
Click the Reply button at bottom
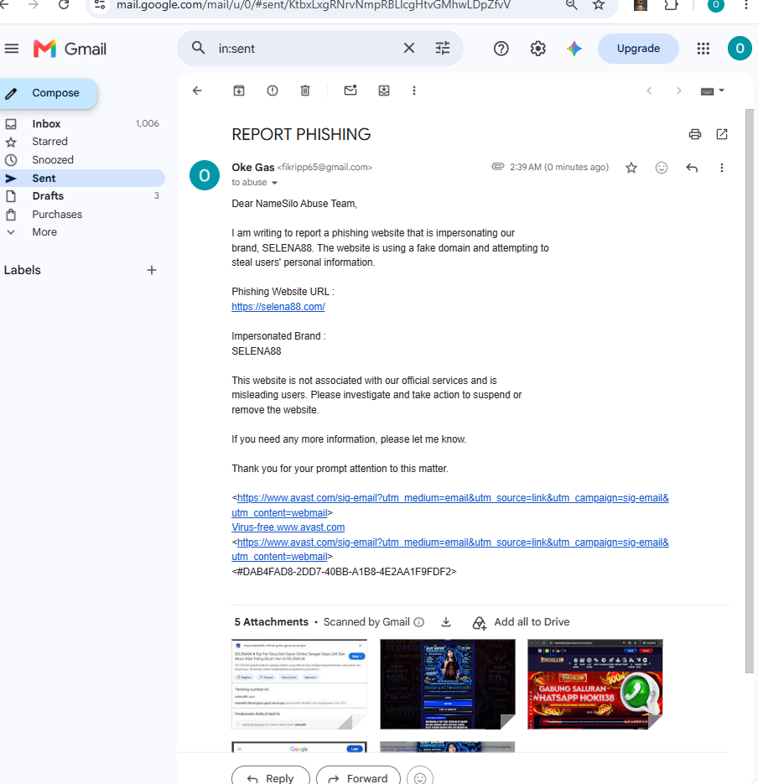click(x=271, y=777)
